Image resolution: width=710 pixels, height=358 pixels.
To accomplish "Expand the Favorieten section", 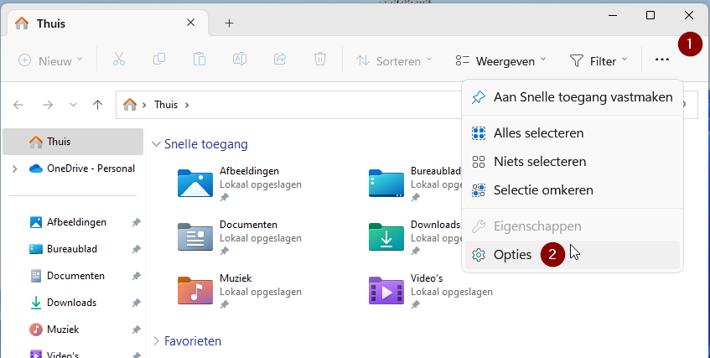I will pyautogui.click(x=156, y=340).
